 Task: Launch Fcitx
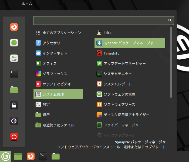(x=130, y=33)
